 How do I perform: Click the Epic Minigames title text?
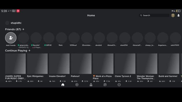click(x=35, y=76)
